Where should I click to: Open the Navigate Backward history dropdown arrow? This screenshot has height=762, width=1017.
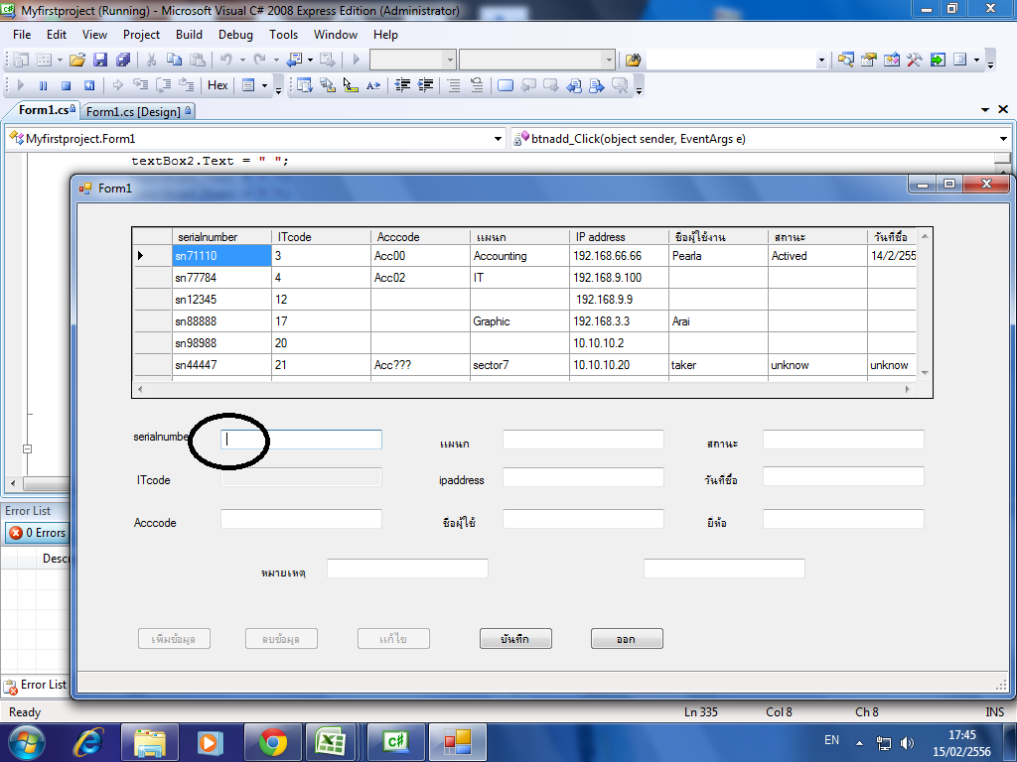coord(310,61)
